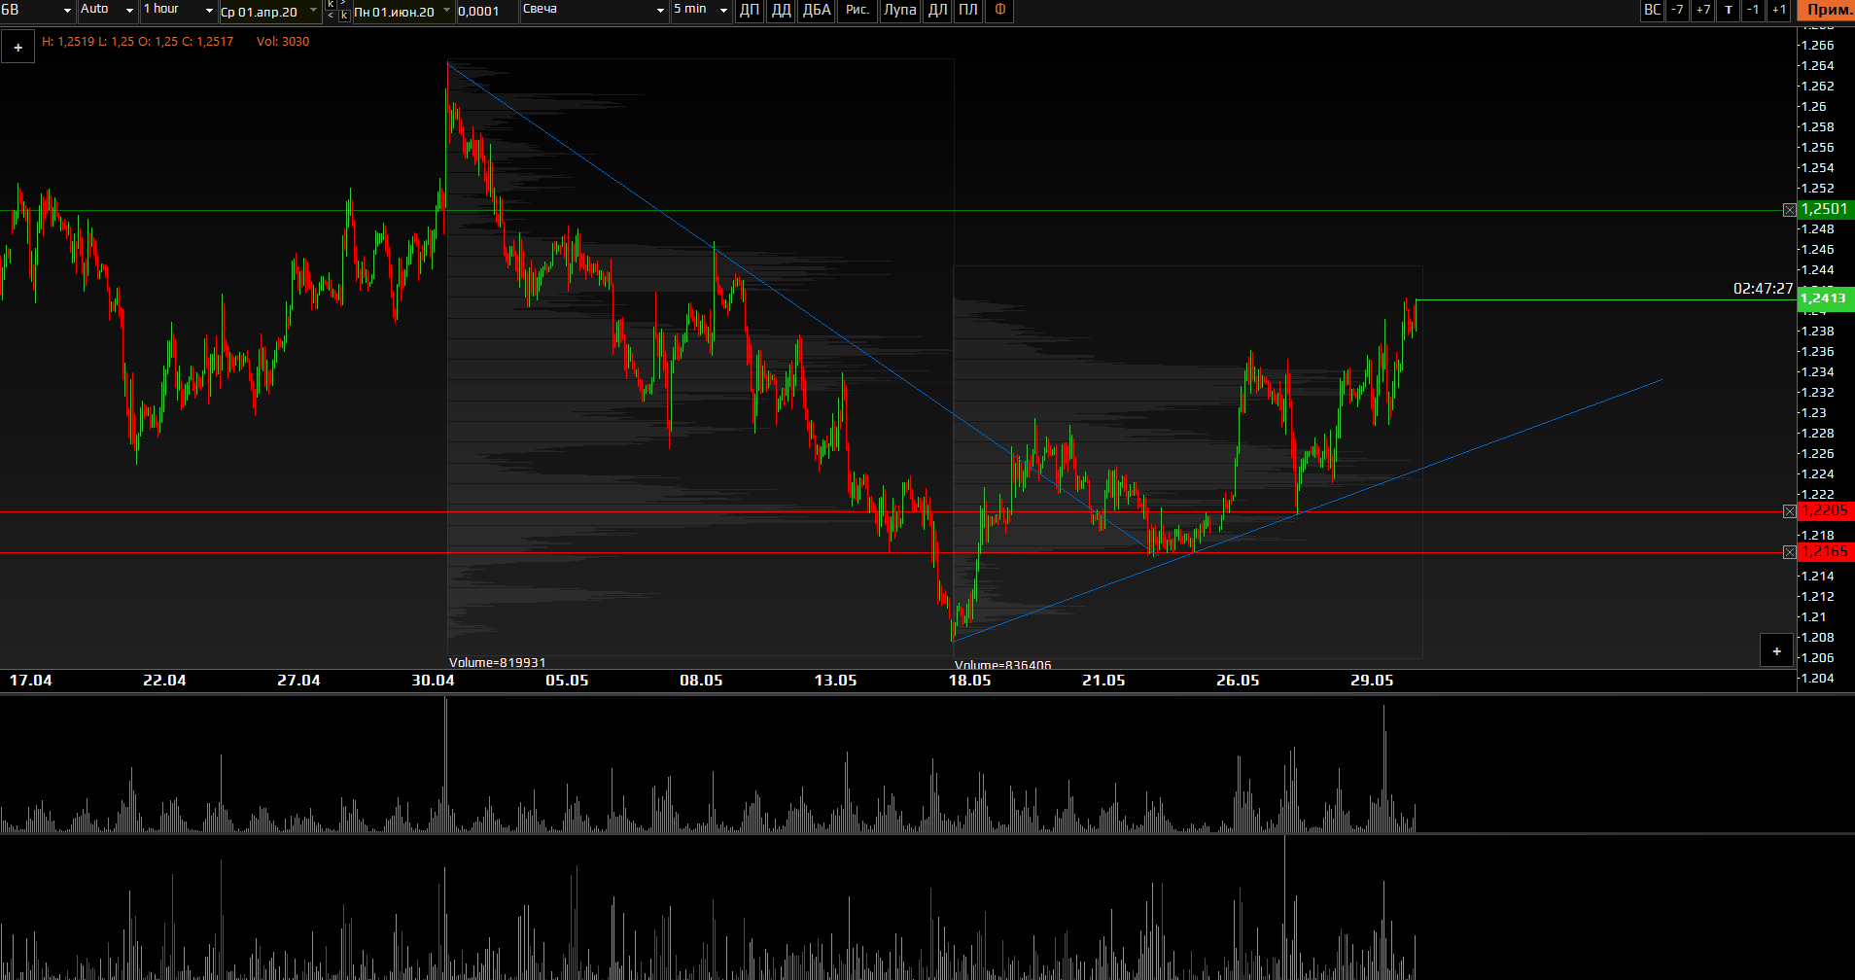
Task: Click the ПЛ toolbar item
Action: pyautogui.click(x=968, y=11)
